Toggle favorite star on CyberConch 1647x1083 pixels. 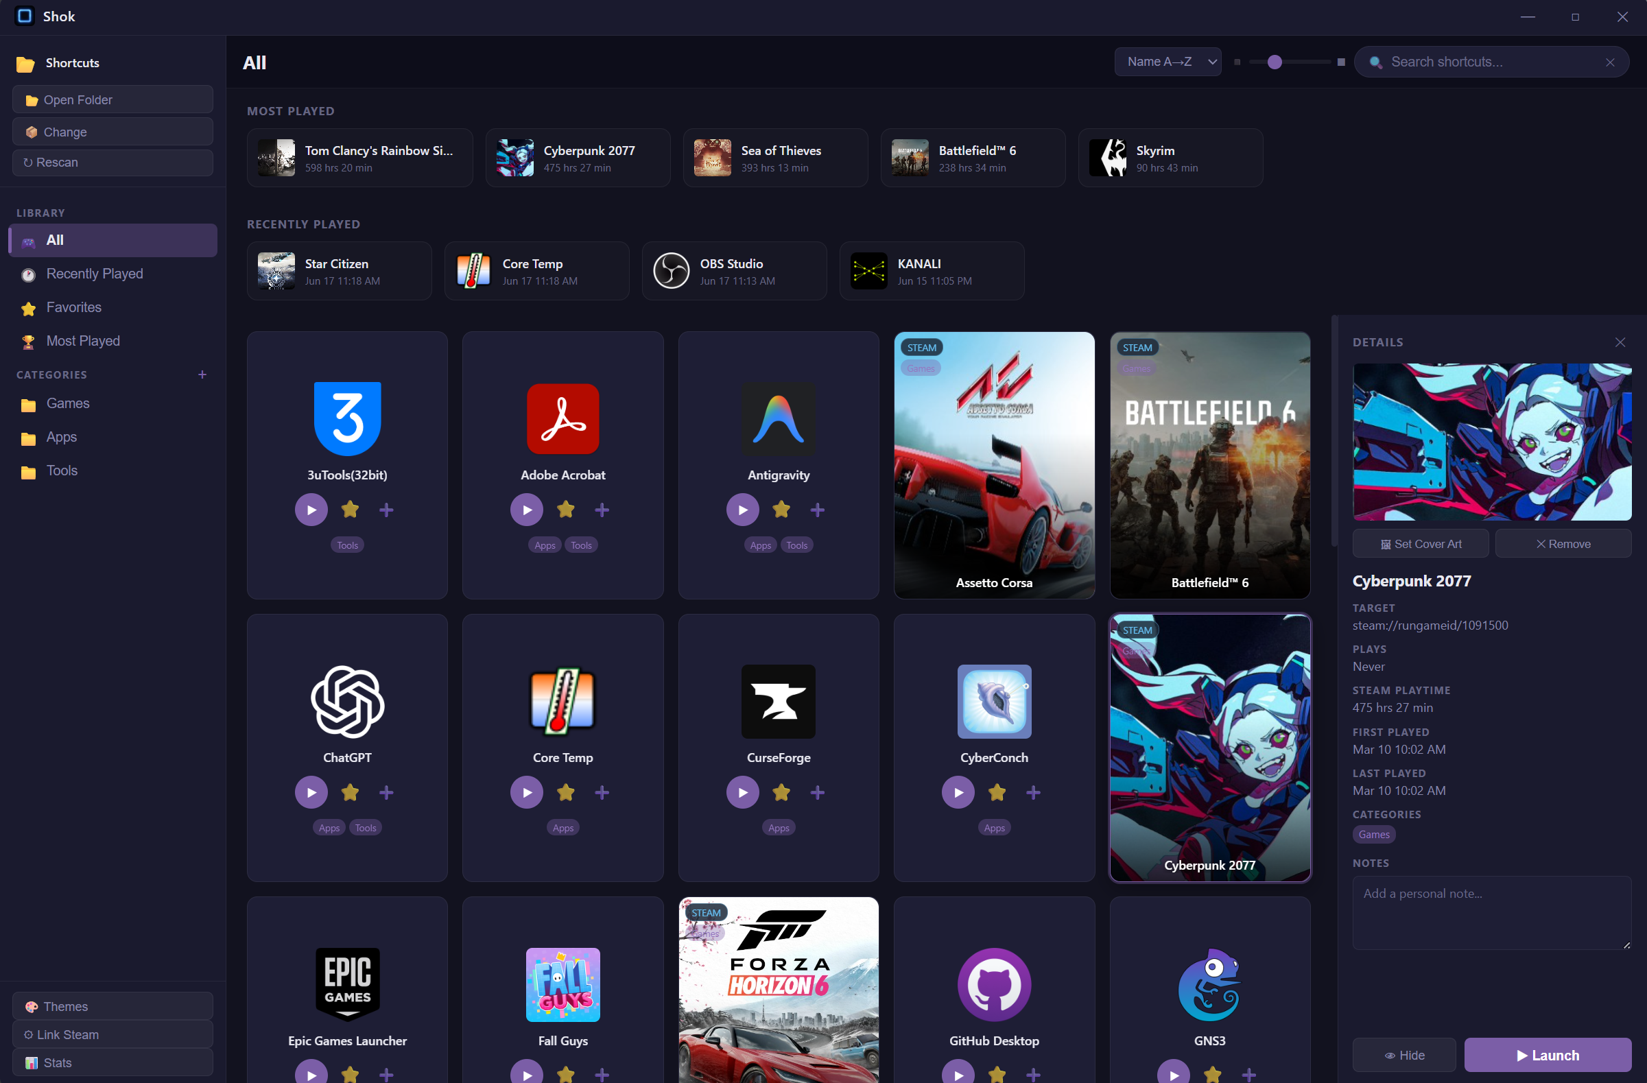coord(997,792)
